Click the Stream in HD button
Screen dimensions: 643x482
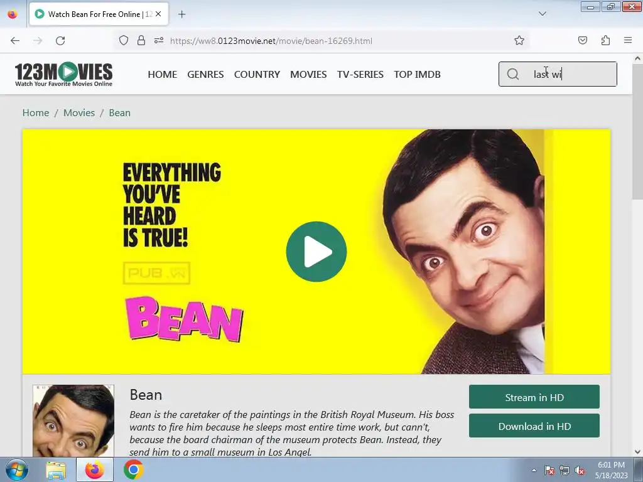click(x=534, y=397)
